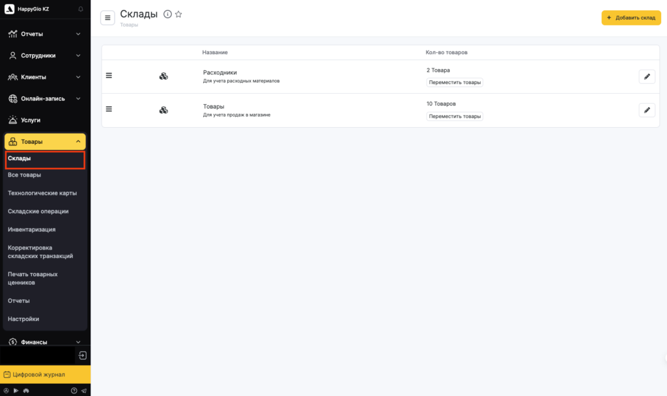Click Переместить товары for Расходники
This screenshot has width=667, height=396.
pos(455,83)
